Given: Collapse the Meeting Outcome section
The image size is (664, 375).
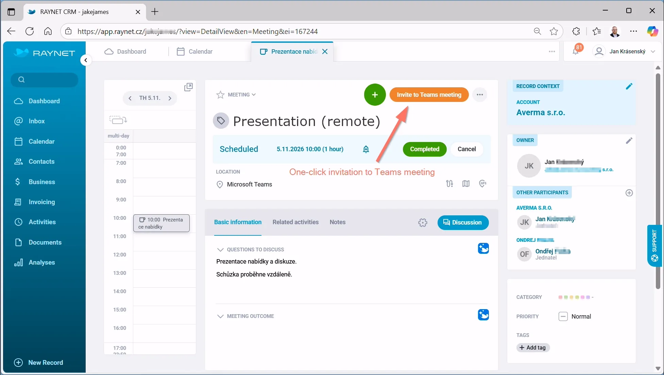Looking at the screenshot, I should 220,316.
